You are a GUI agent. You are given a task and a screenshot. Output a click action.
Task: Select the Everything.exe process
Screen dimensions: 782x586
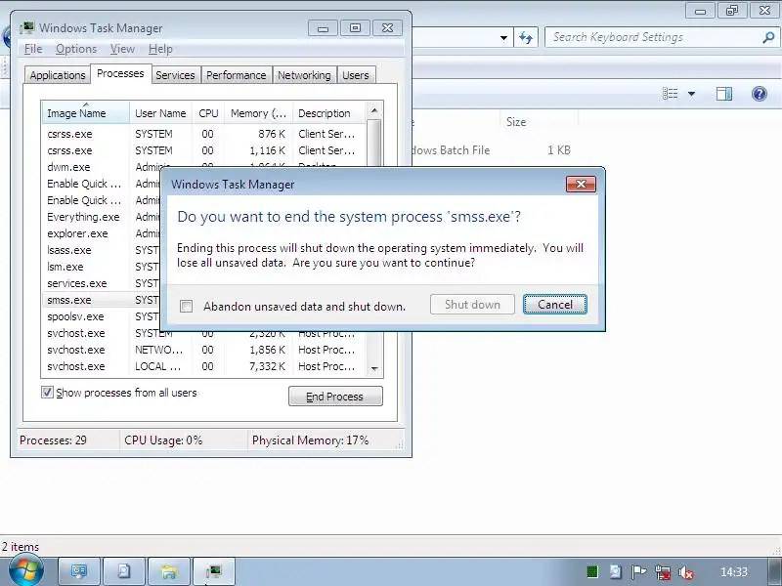(x=102, y=217)
